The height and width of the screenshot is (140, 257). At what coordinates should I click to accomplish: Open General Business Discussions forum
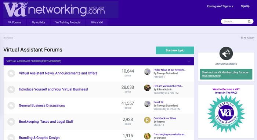[42, 105]
